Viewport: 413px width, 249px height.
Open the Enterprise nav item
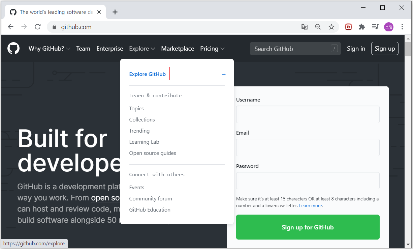pyautogui.click(x=110, y=49)
